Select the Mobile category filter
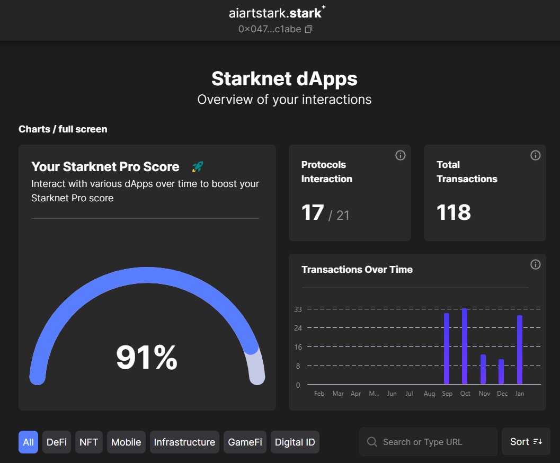Viewport: 560px width, 463px height. point(126,442)
